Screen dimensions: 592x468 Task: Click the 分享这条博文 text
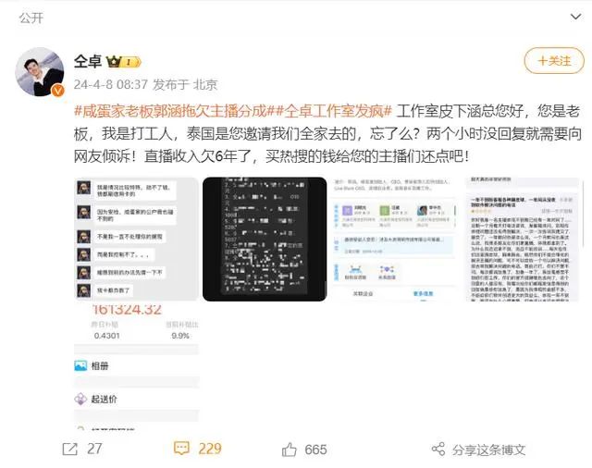pyautogui.click(x=488, y=450)
